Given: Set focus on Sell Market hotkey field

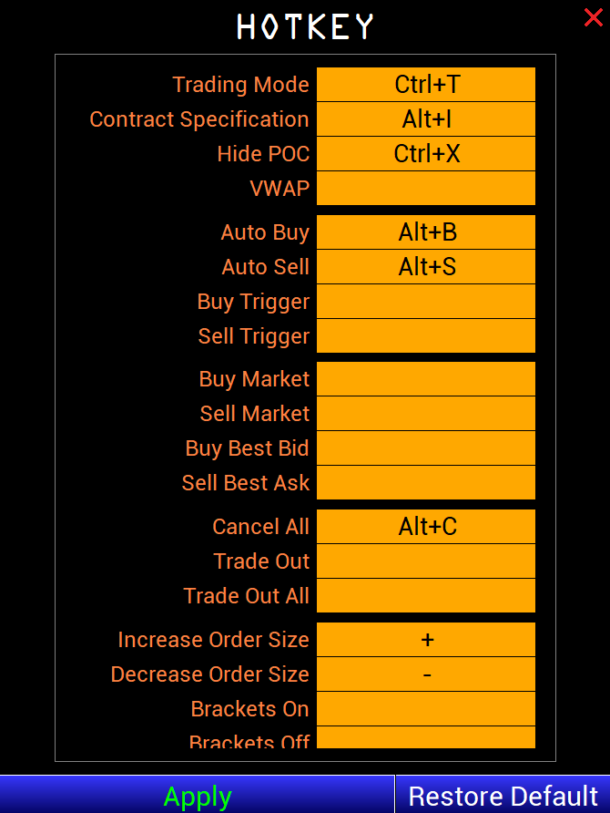Looking at the screenshot, I should (x=426, y=414).
